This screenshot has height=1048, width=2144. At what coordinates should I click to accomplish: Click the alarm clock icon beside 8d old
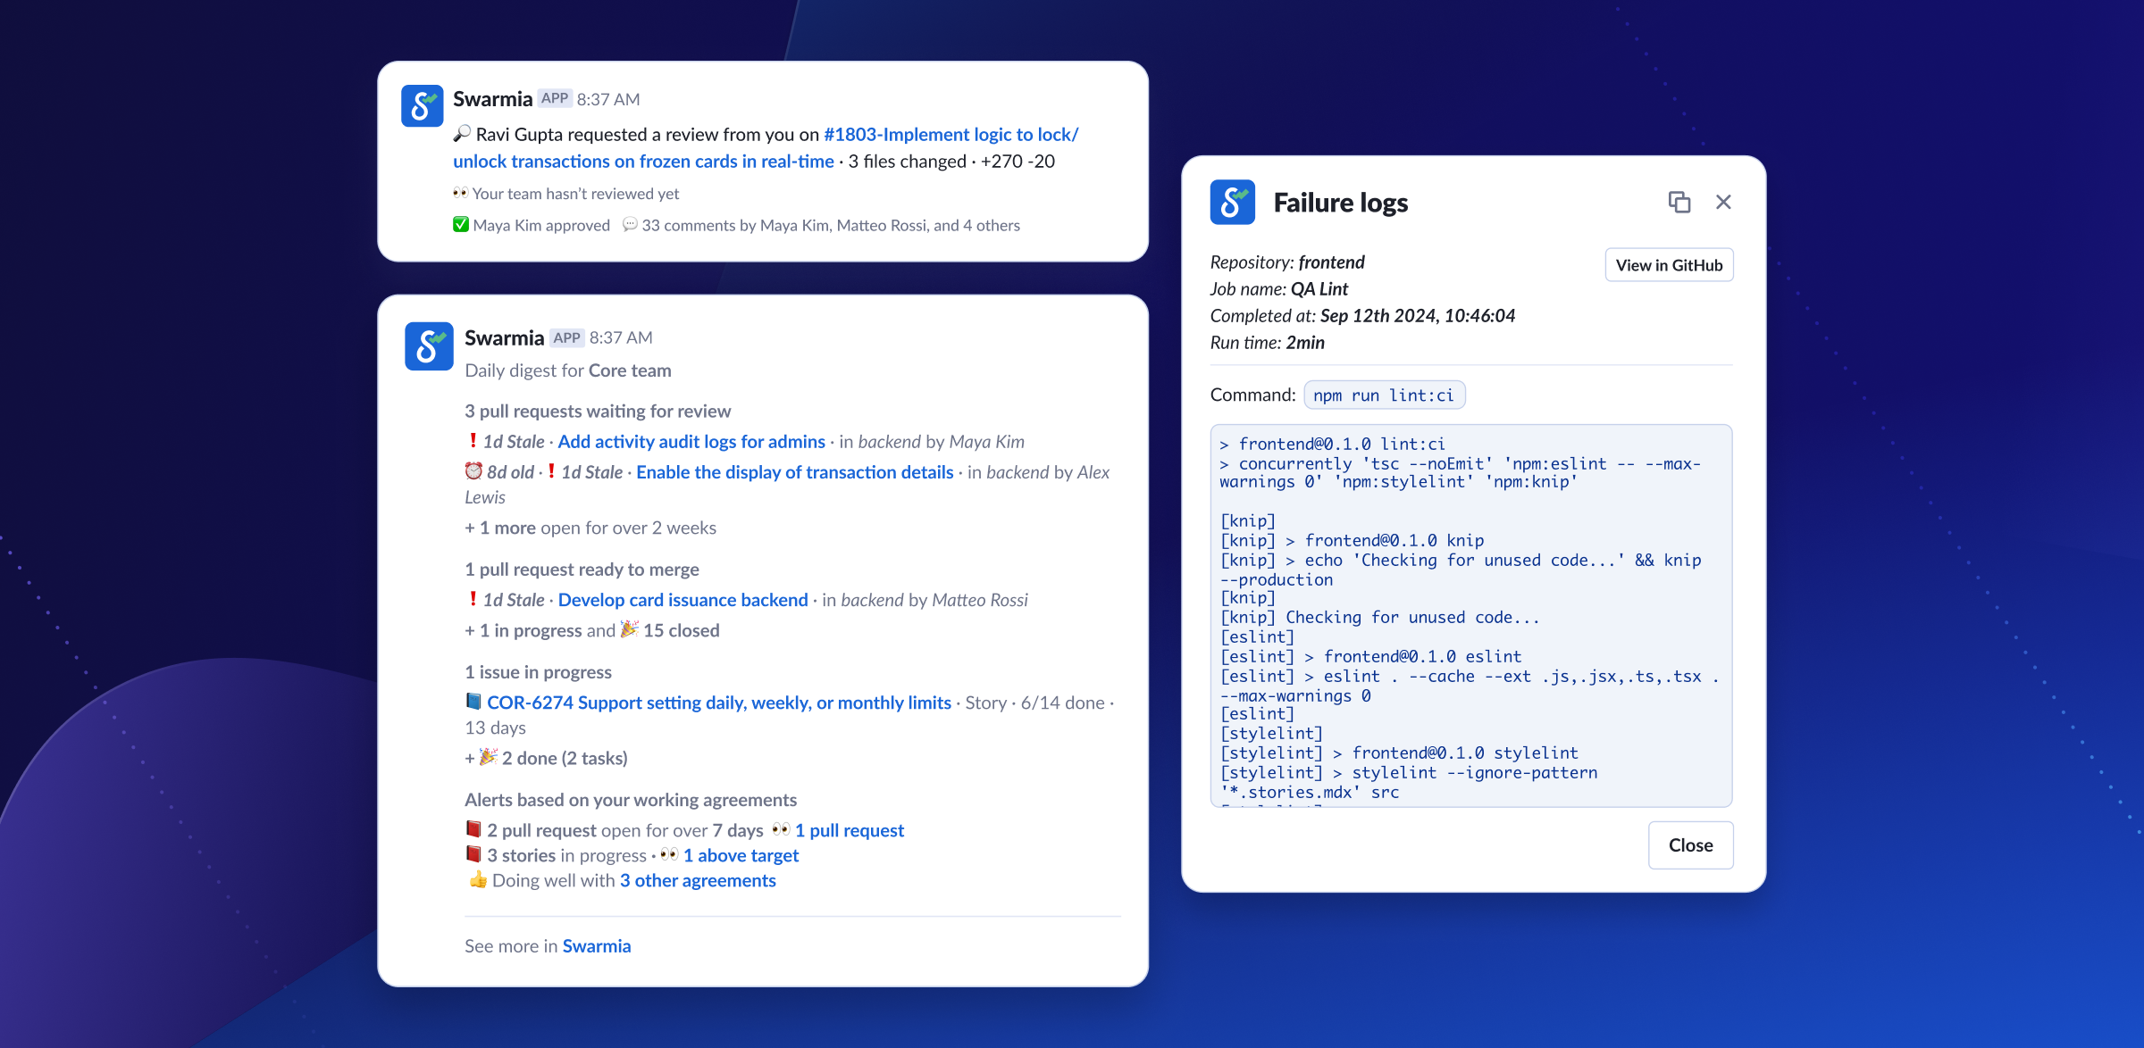(473, 471)
